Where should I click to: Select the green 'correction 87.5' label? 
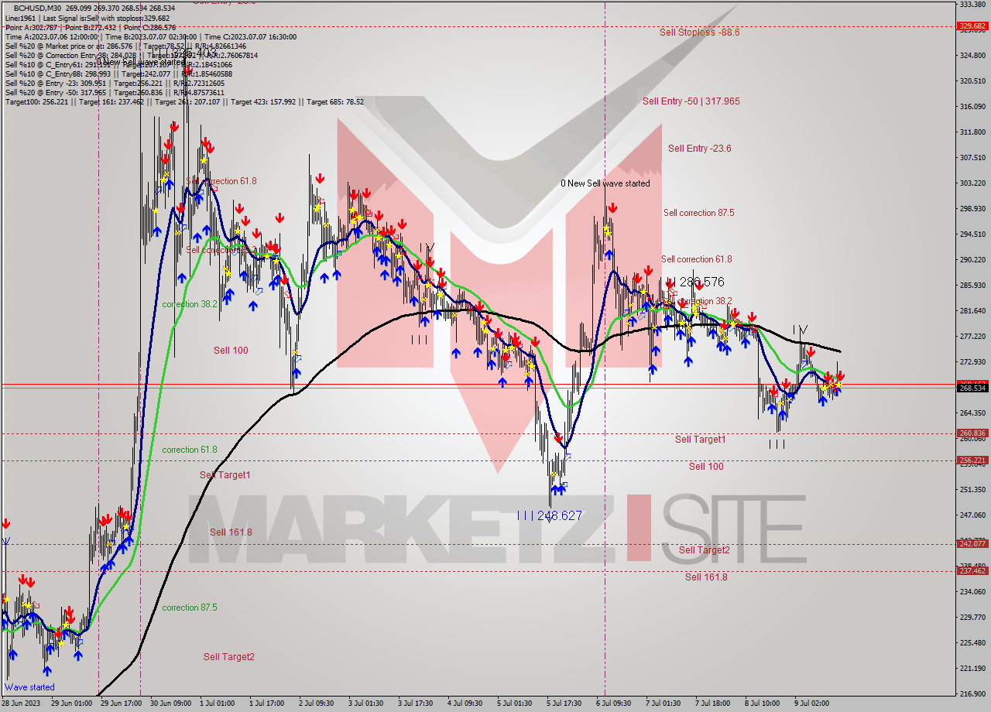pos(190,608)
